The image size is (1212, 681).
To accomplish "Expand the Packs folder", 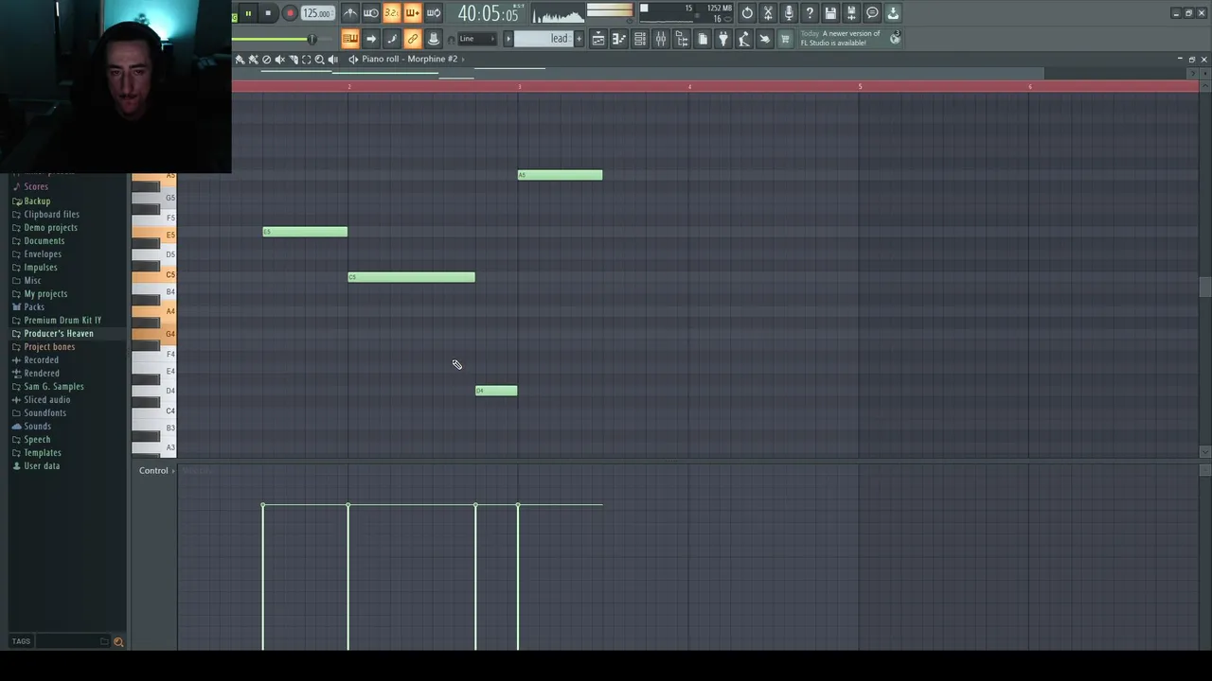I will pyautogui.click(x=34, y=306).
